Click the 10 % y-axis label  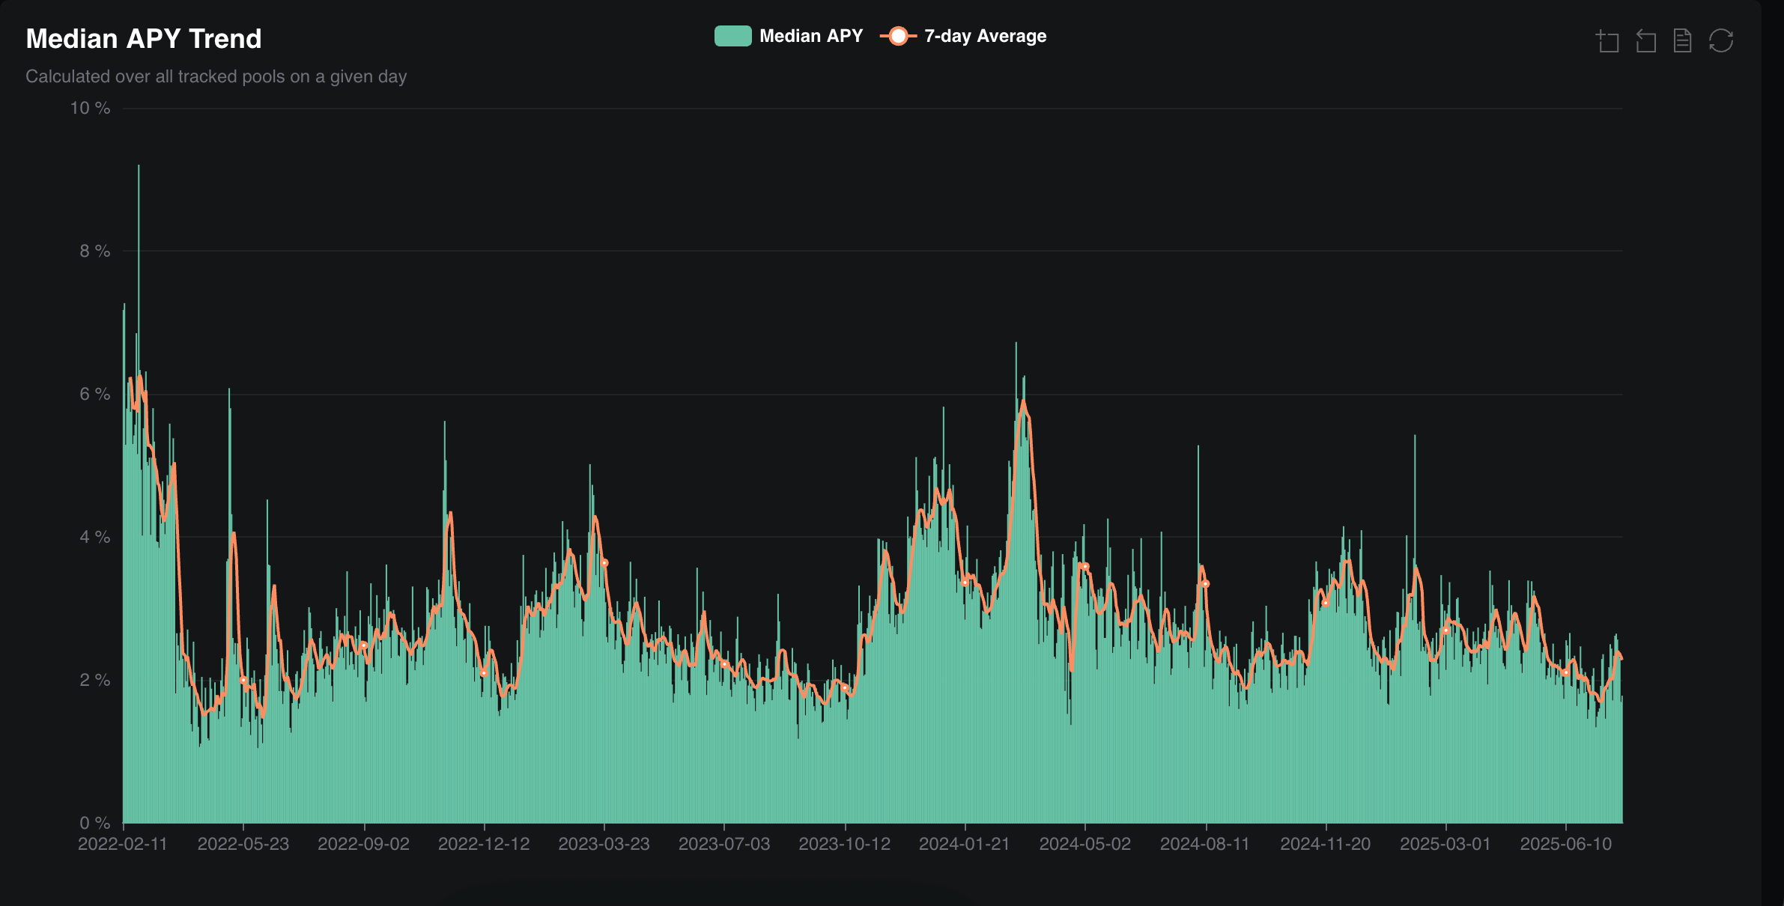point(90,109)
